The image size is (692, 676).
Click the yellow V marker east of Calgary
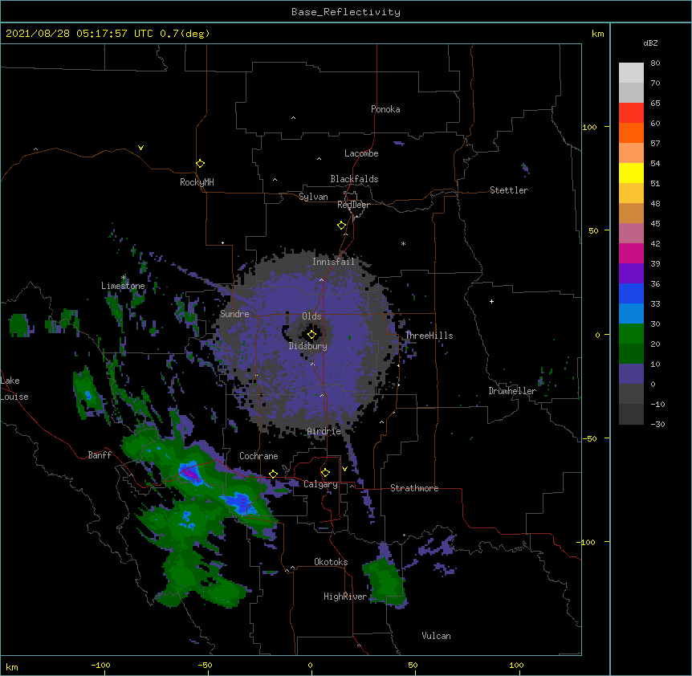coord(344,469)
